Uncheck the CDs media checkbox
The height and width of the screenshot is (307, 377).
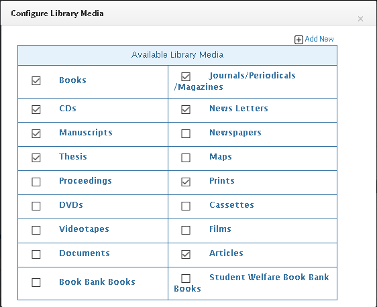pos(36,109)
